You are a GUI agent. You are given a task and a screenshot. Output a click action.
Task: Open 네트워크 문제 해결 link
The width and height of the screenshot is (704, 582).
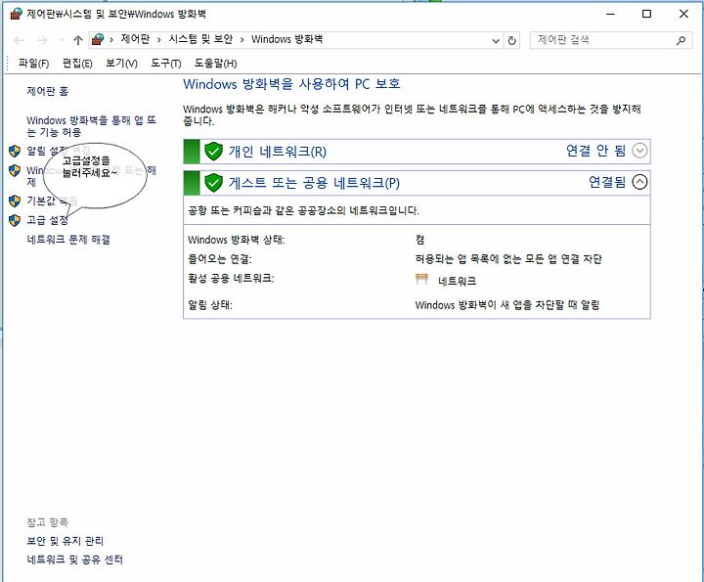tap(68, 240)
